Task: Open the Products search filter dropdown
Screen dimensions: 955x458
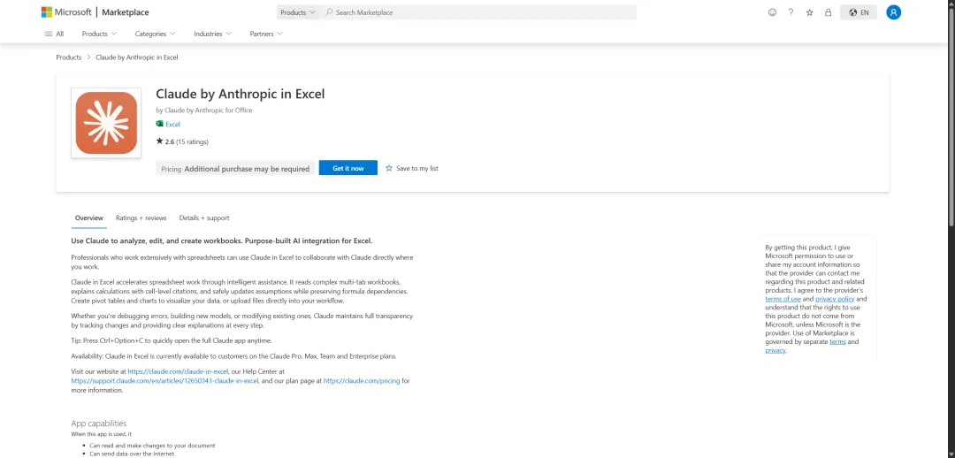Action: click(x=297, y=12)
